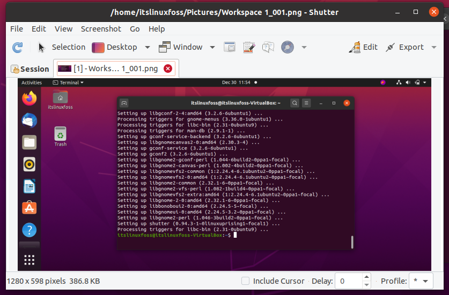Decrease the Delay with the down arrow

point(366,285)
